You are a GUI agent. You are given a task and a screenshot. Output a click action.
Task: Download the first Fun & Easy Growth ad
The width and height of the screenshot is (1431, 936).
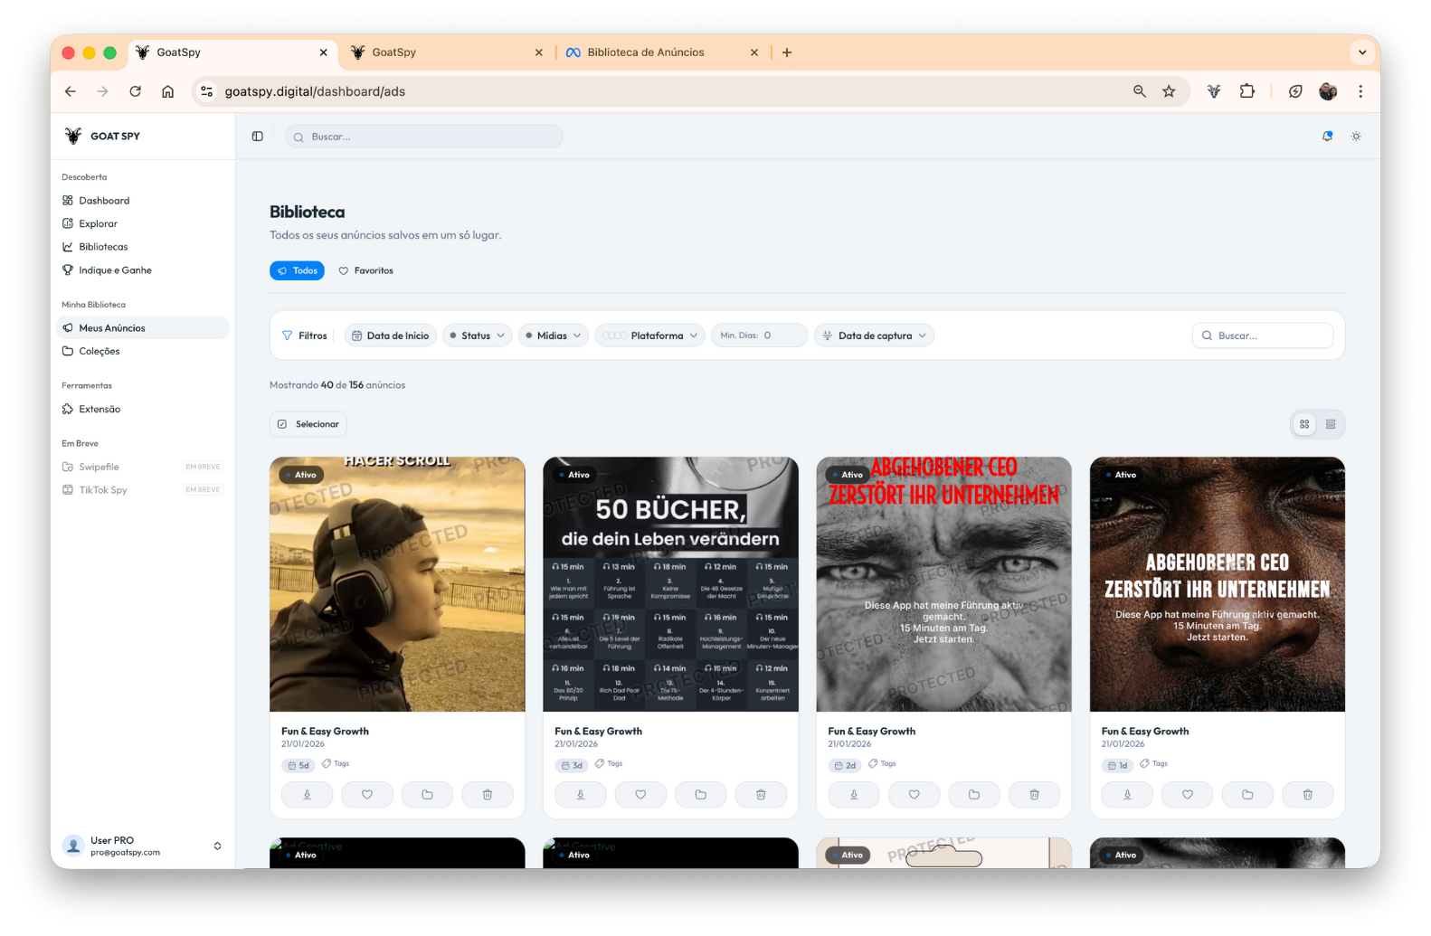(x=307, y=795)
